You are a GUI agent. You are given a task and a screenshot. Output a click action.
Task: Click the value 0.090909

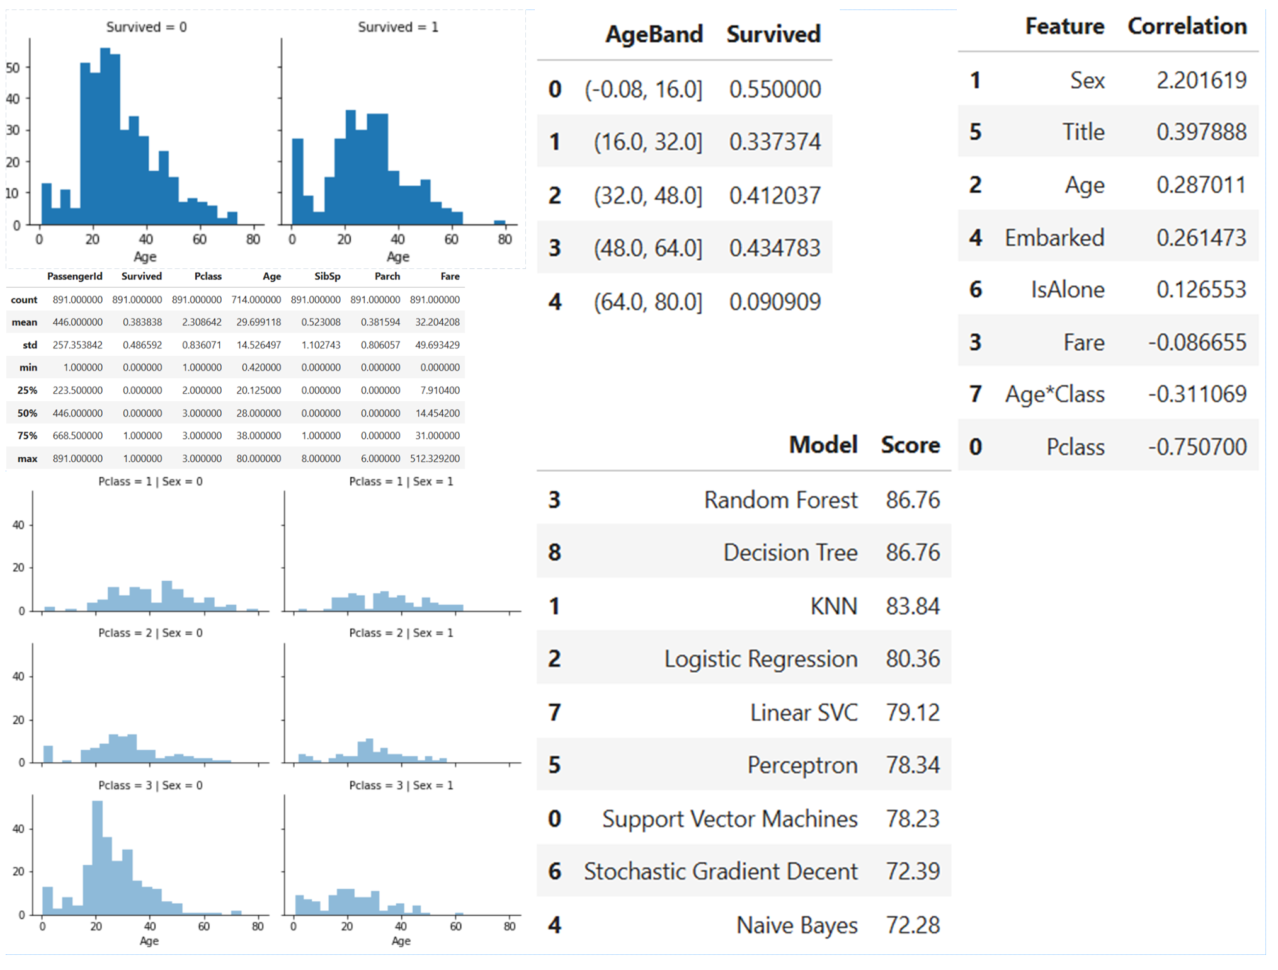click(775, 302)
